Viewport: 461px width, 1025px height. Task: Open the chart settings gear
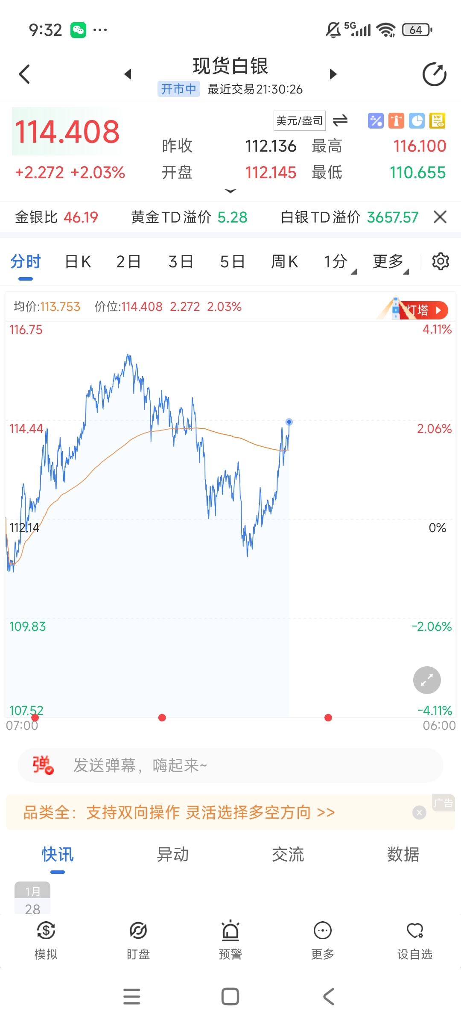click(x=441, y=261)
